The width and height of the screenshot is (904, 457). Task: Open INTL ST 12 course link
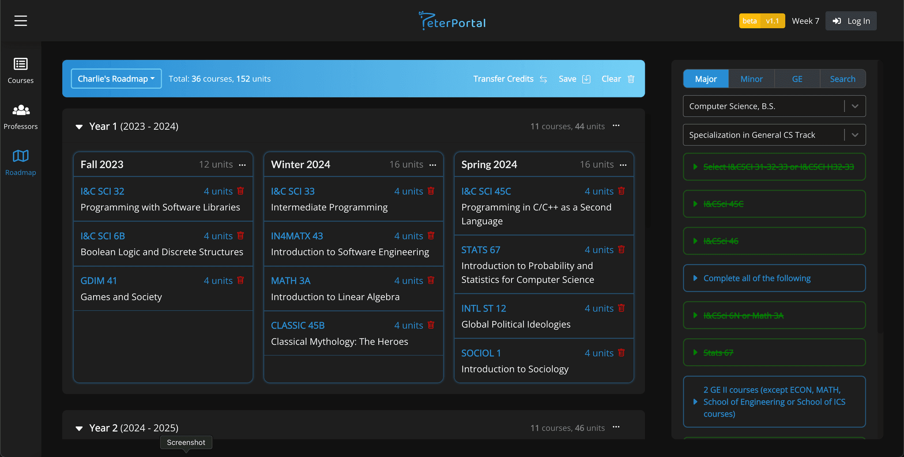click(x=484, y=308)
